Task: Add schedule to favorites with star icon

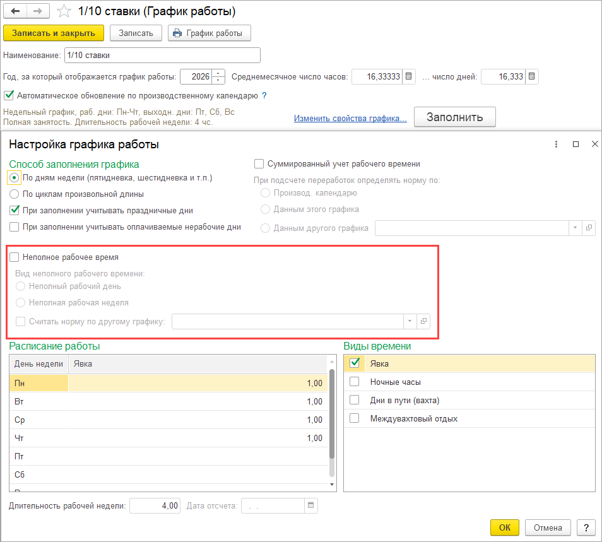Action: pyautogui.click(x=64, y=11)
